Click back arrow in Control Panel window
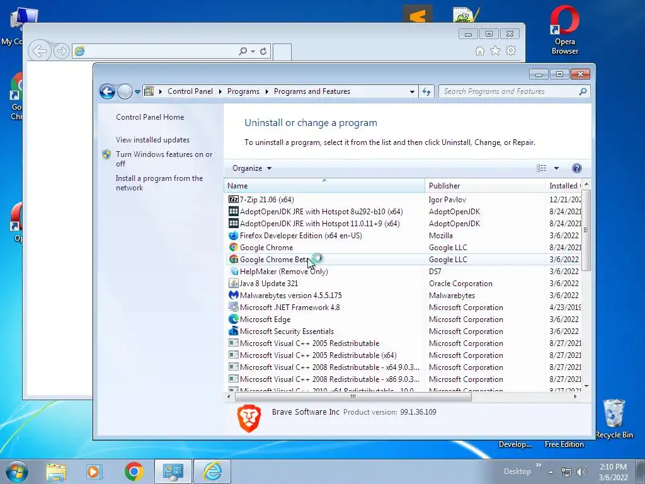This screenshot has width=645, height=484. (x=107, y=91)
